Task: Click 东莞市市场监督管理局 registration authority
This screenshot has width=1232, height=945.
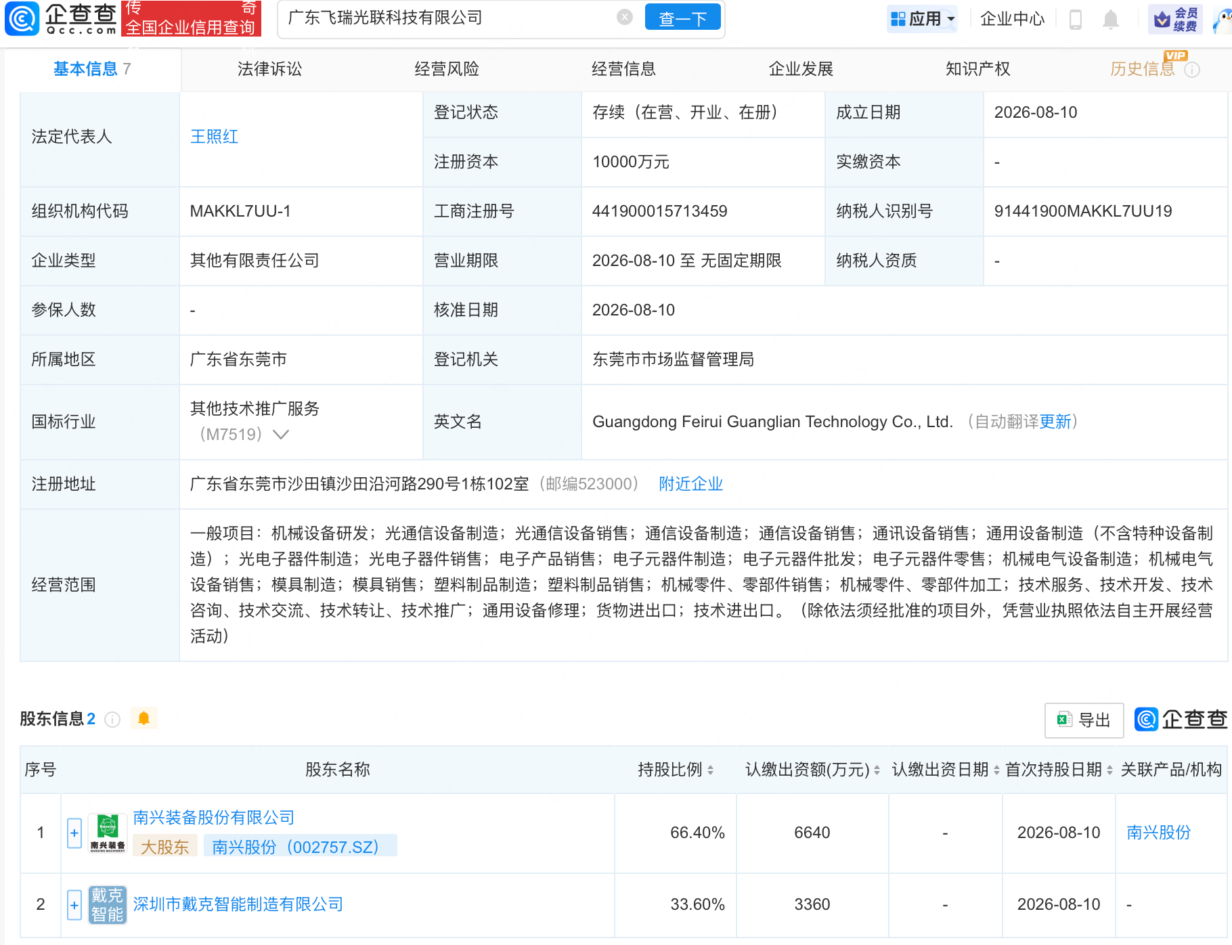Action: point(674,359)
